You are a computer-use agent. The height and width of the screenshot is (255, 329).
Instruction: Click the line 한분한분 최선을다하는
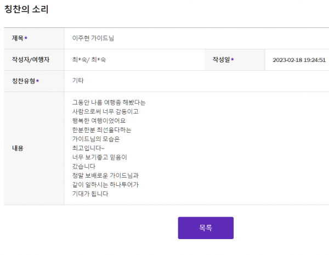point(102,130)
